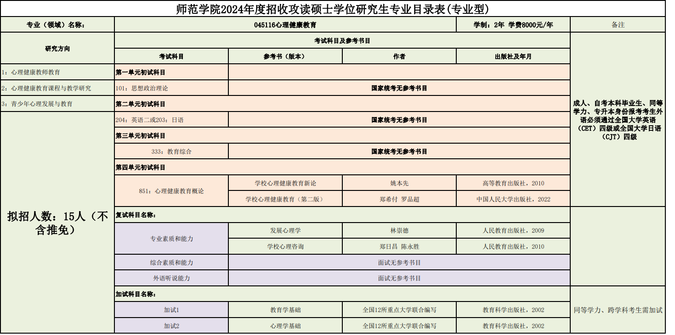Select the 101：思想政治理论 cell
This screenshot has width=675, height=335.
point(171,88)
